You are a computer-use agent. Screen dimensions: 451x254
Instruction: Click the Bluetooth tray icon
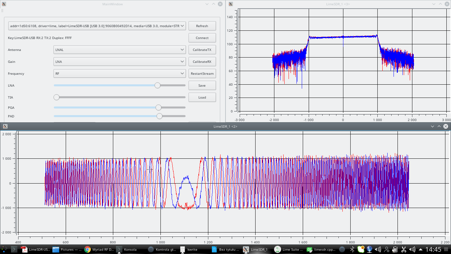click(352, 249)
